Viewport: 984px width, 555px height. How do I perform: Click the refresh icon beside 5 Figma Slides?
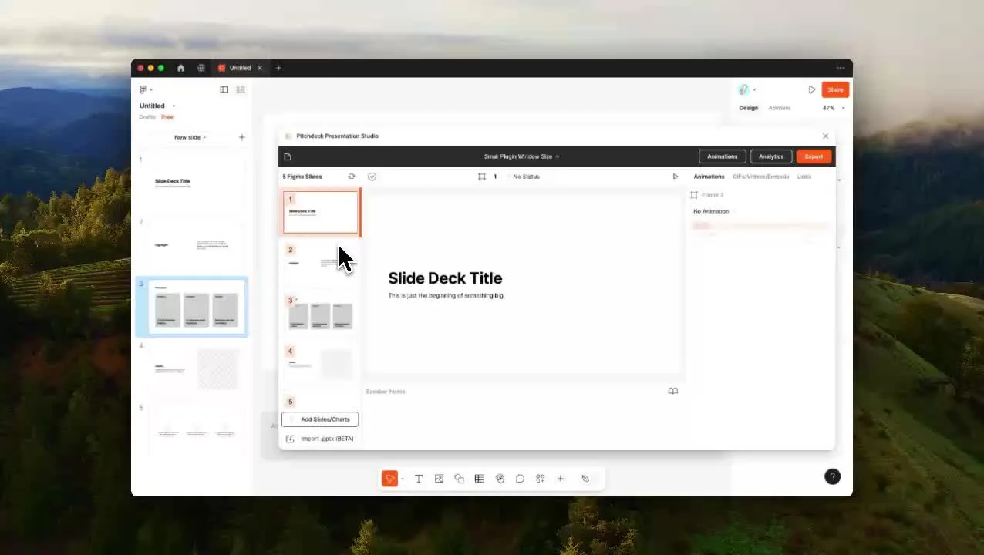[352, 177]
